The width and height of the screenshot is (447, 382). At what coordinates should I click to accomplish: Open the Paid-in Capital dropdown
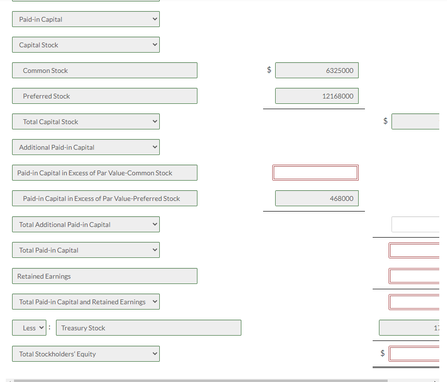(86, 19)
